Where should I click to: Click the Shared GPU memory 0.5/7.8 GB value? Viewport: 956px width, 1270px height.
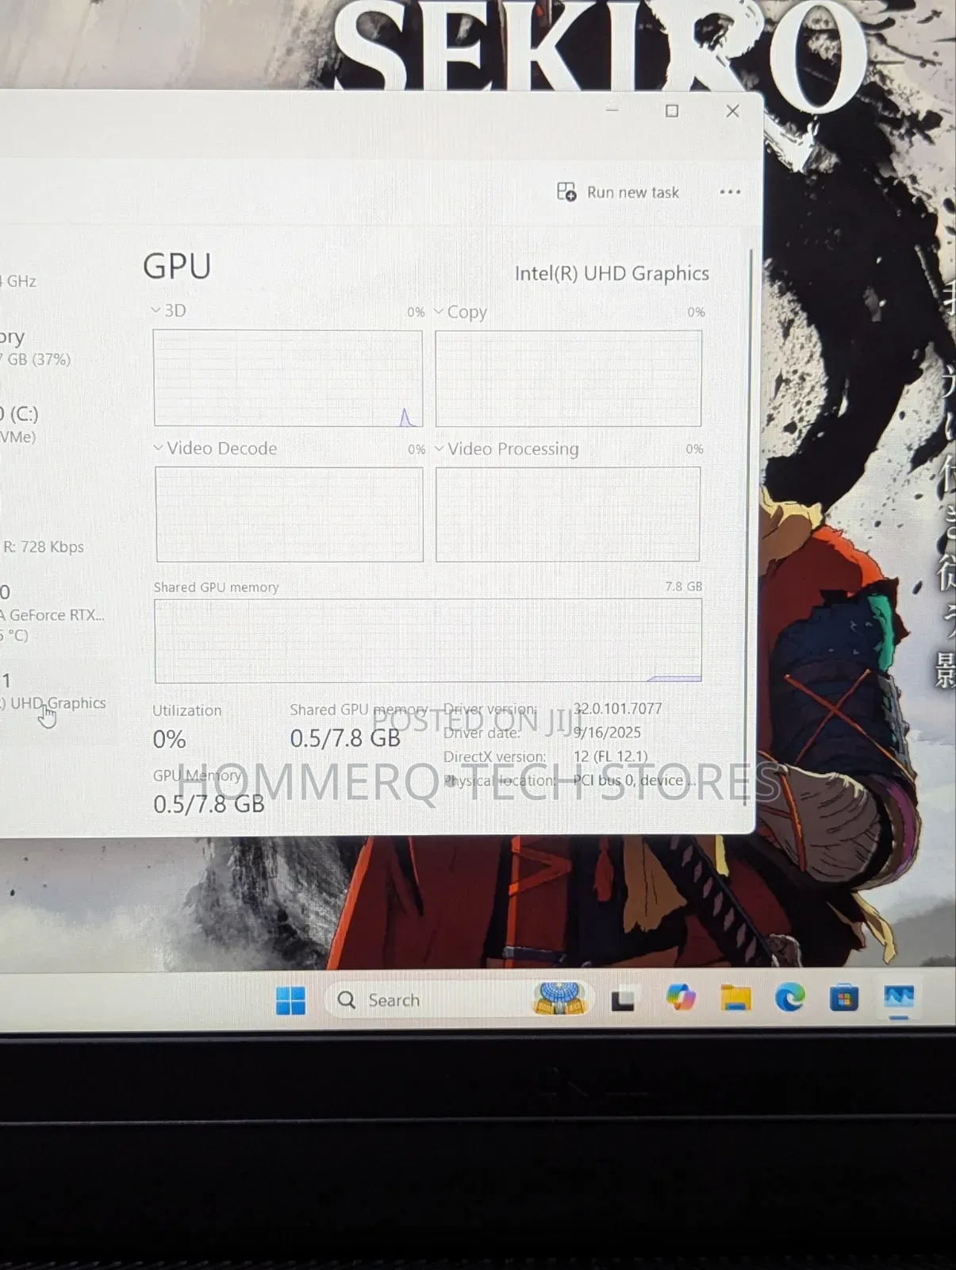[x=345, y=738]
